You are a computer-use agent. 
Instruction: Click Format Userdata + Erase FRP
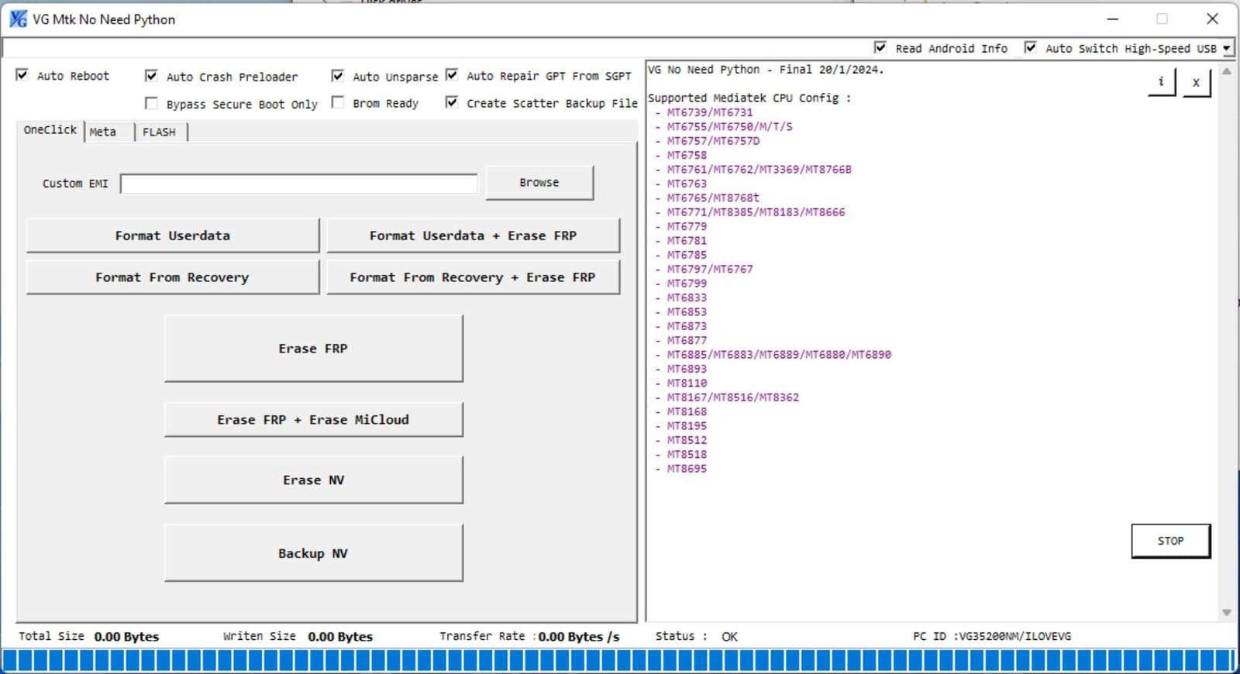click(x=473, y=236)
